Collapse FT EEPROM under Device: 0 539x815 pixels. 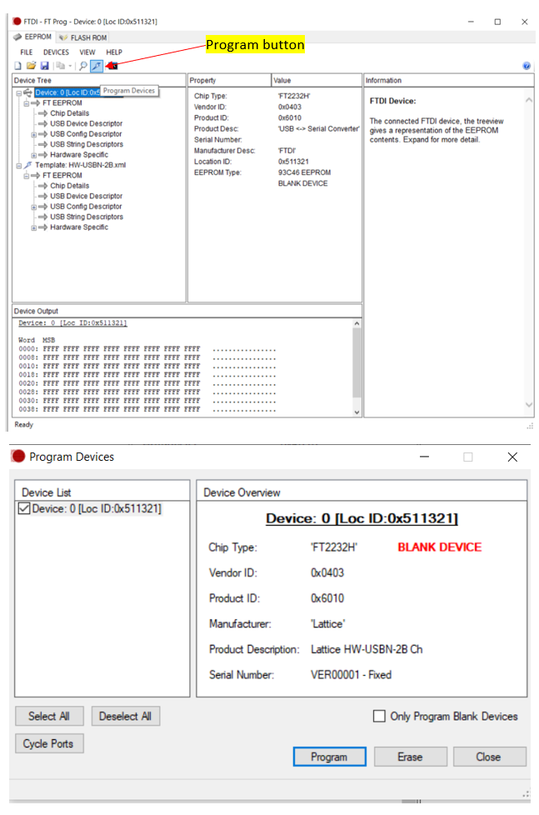26,103
